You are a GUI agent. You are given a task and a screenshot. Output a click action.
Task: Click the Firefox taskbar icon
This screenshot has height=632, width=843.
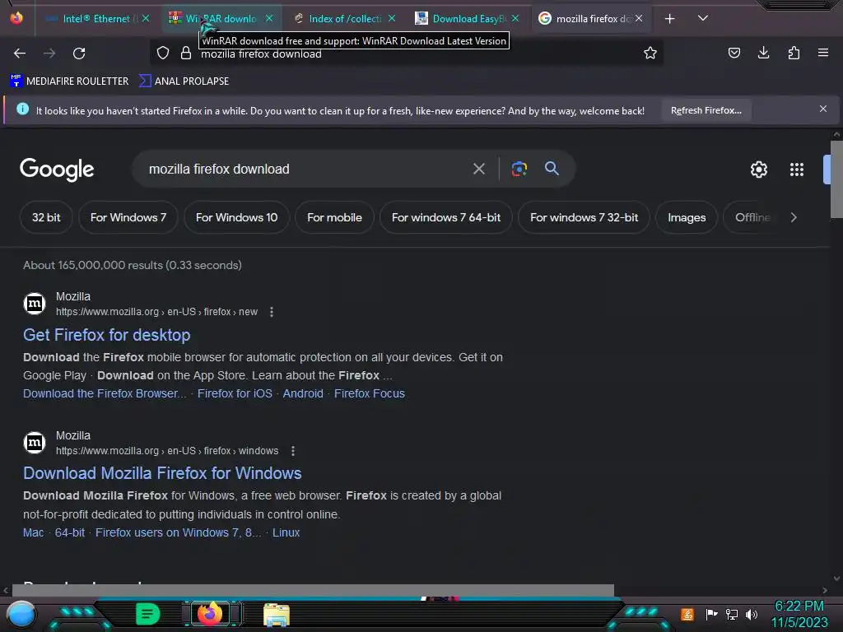(210, 613)
